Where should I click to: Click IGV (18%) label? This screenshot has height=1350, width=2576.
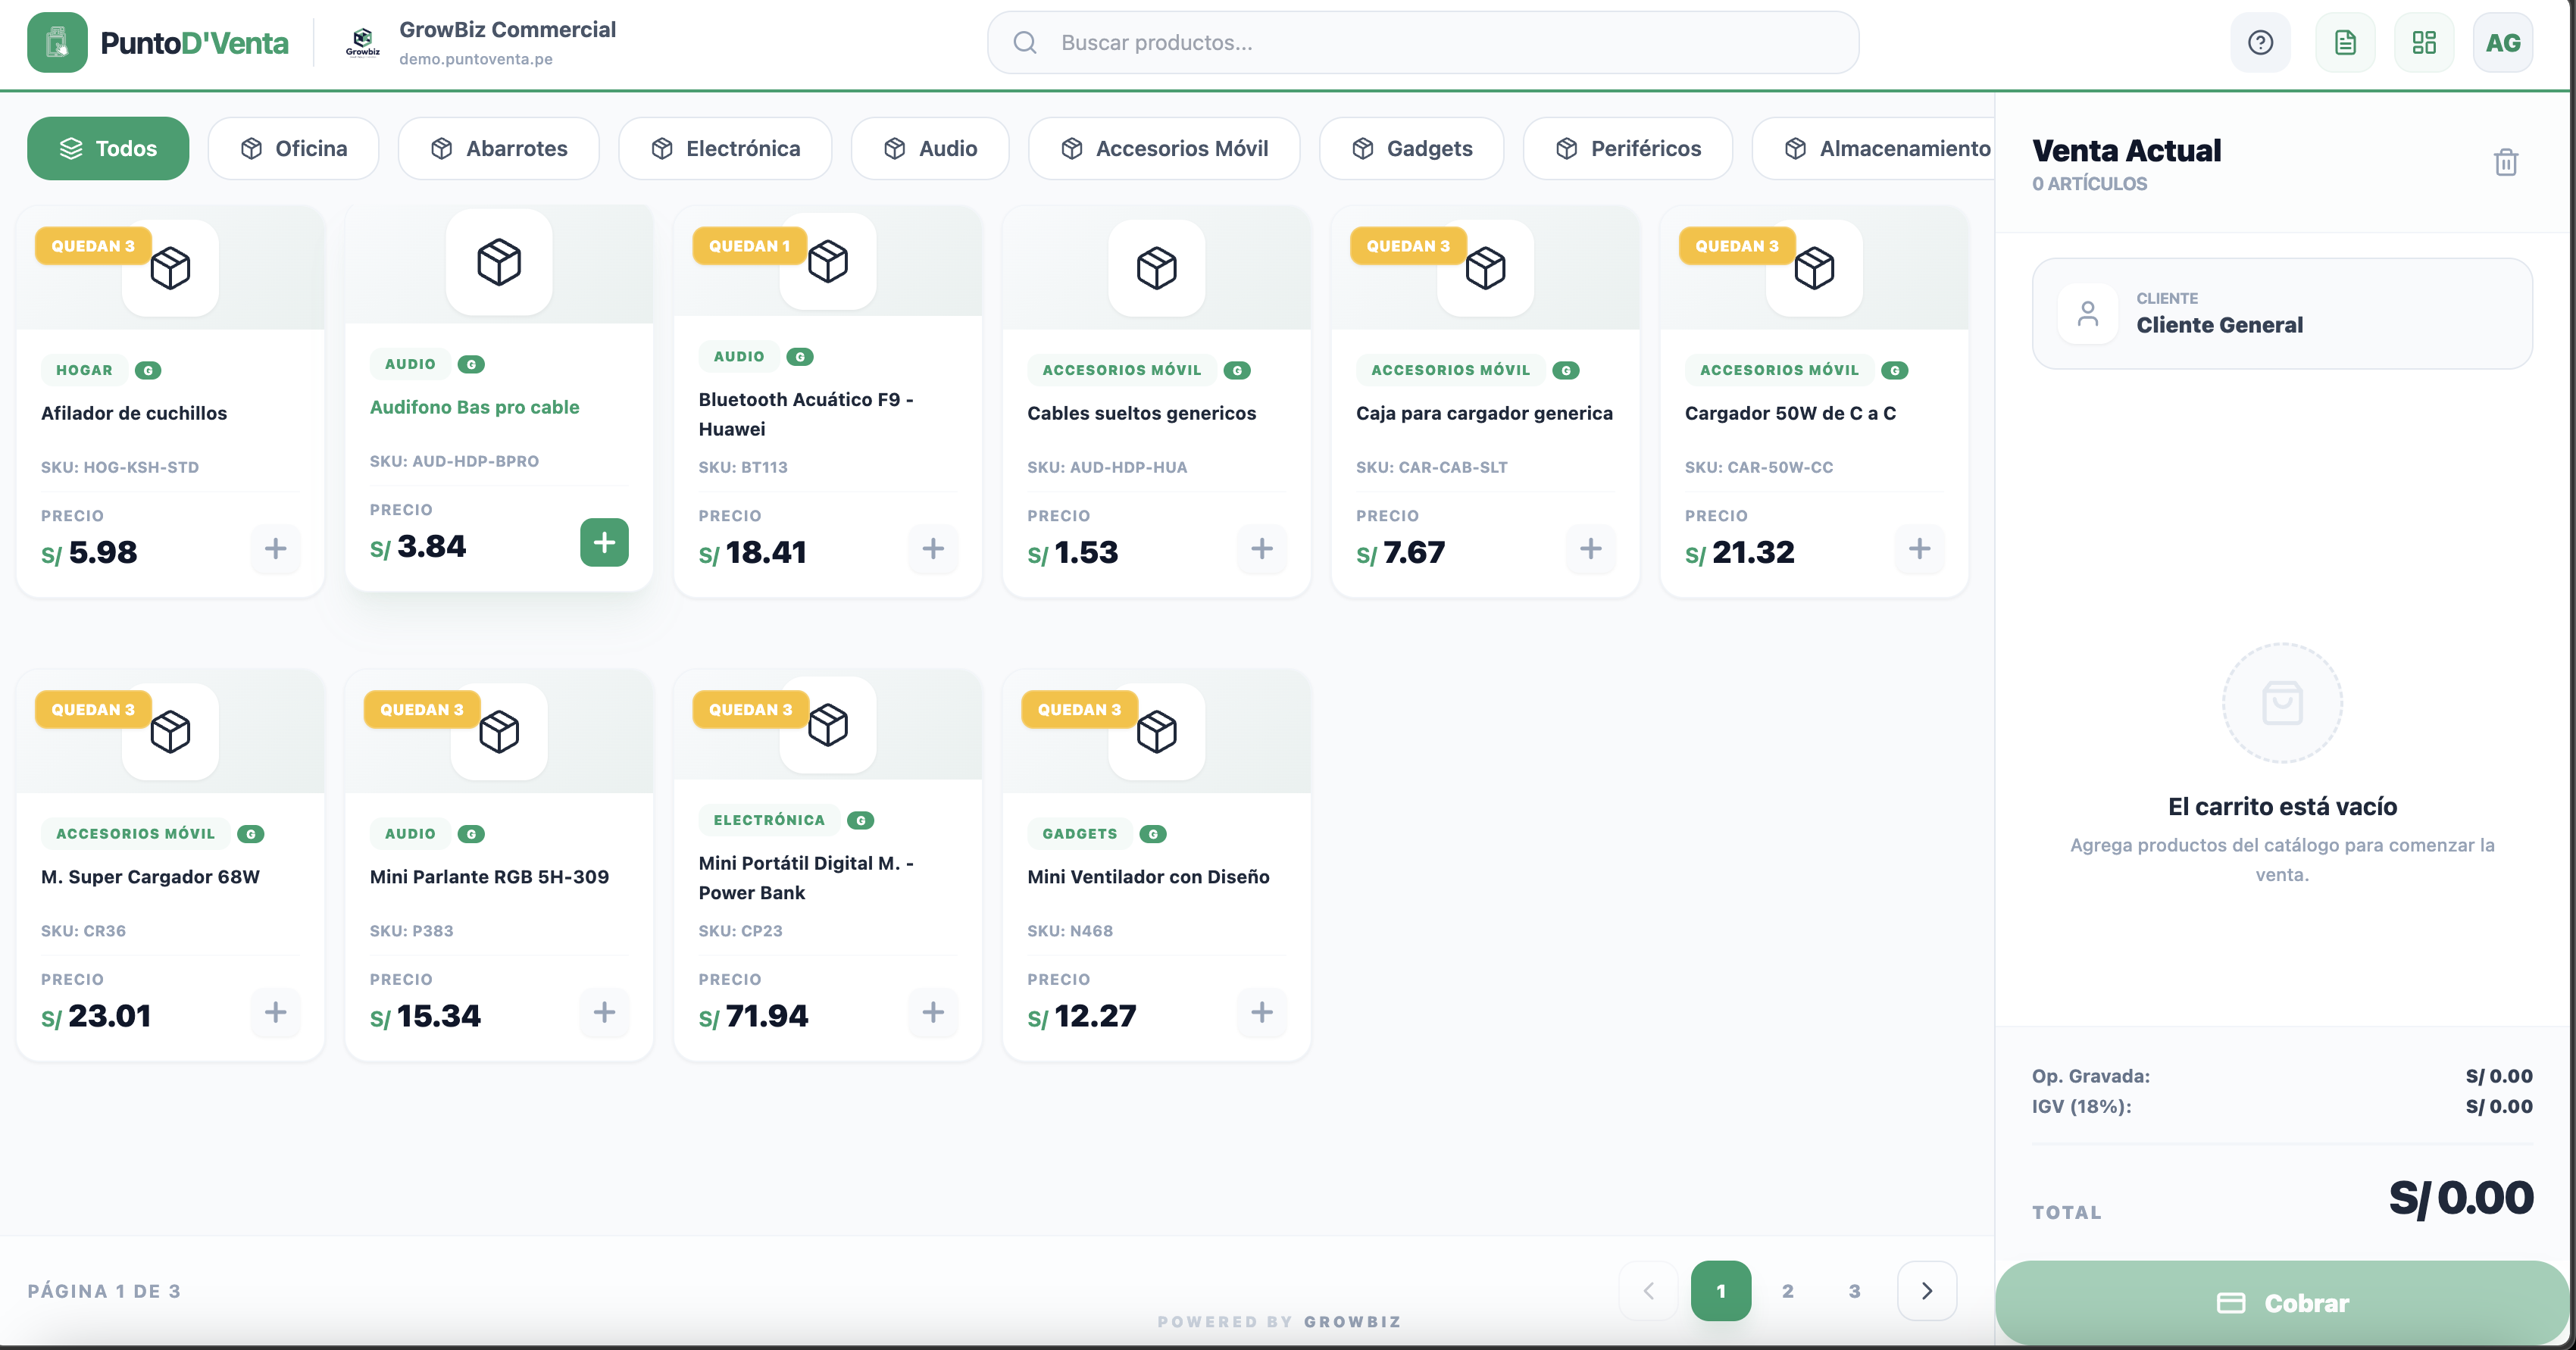(x=2082, y=1107)
